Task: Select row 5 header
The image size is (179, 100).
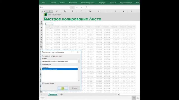Action: [41, 30]
